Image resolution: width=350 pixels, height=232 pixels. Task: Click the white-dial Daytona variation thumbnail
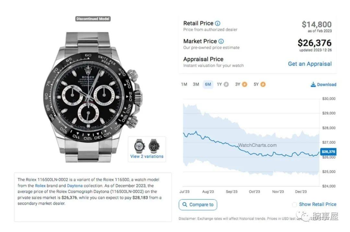(x=139, y=146)
